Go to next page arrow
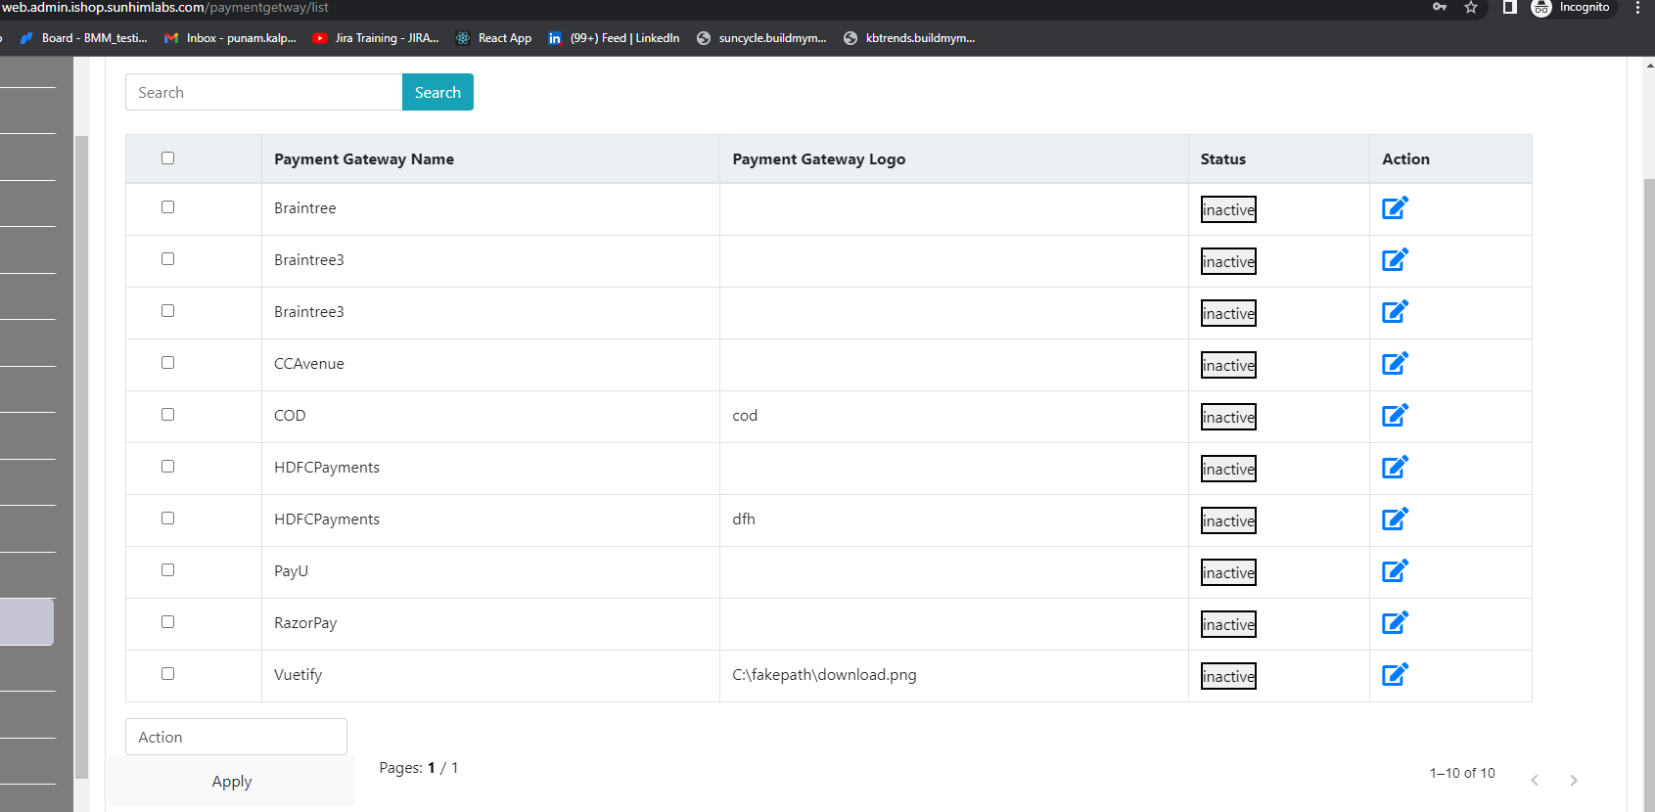Image resolution: width=1655 pixels, height=812 pixels. coord(1574,780)
